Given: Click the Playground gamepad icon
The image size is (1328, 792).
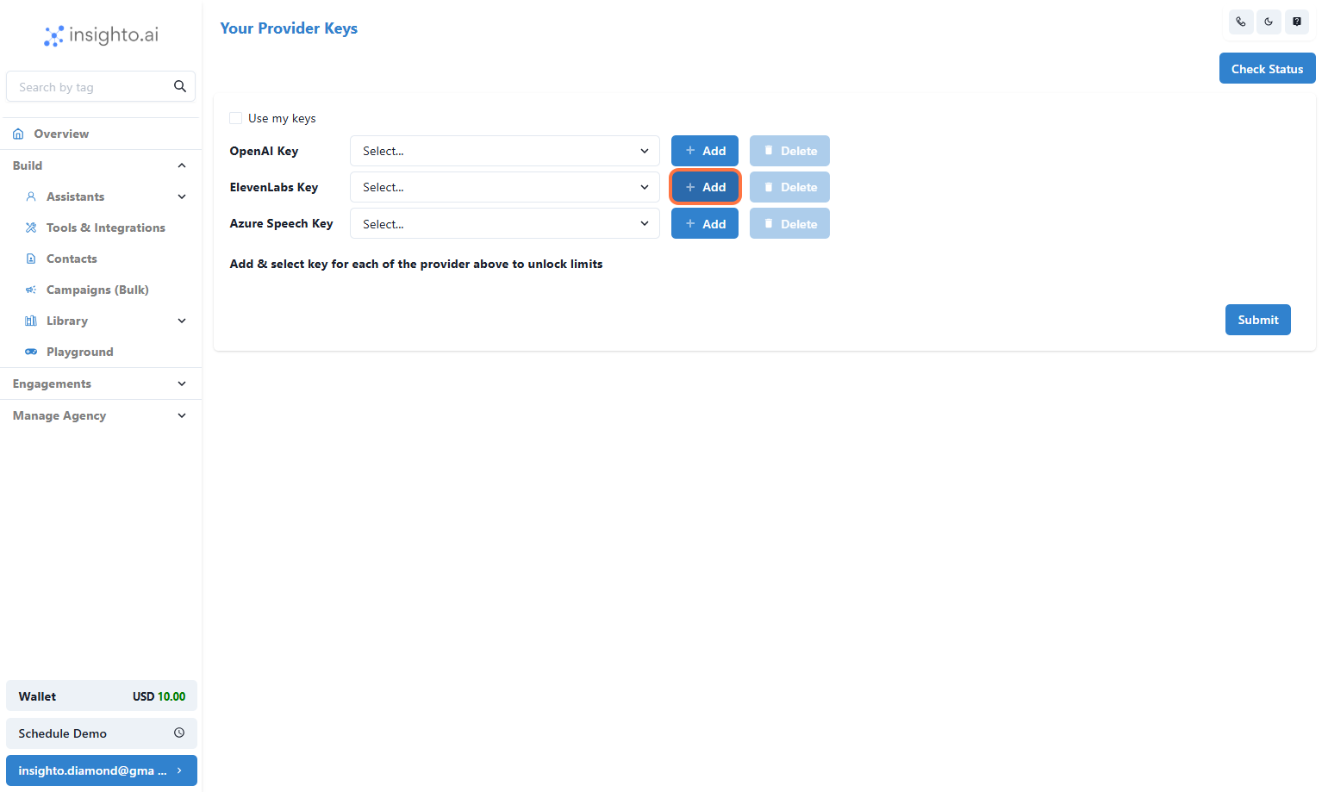Looking at the screenshot, I should pyautogui.click(x=31, y=352).
